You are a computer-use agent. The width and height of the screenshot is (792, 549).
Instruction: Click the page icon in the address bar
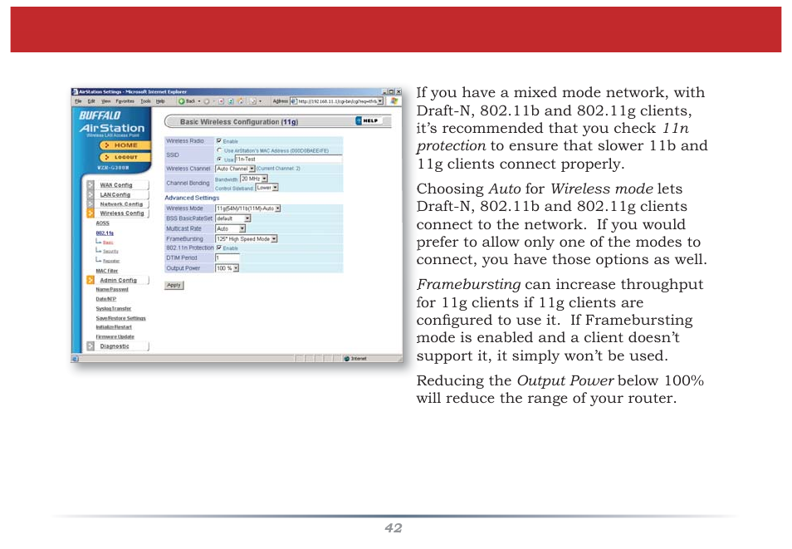[x=293, y=101]
